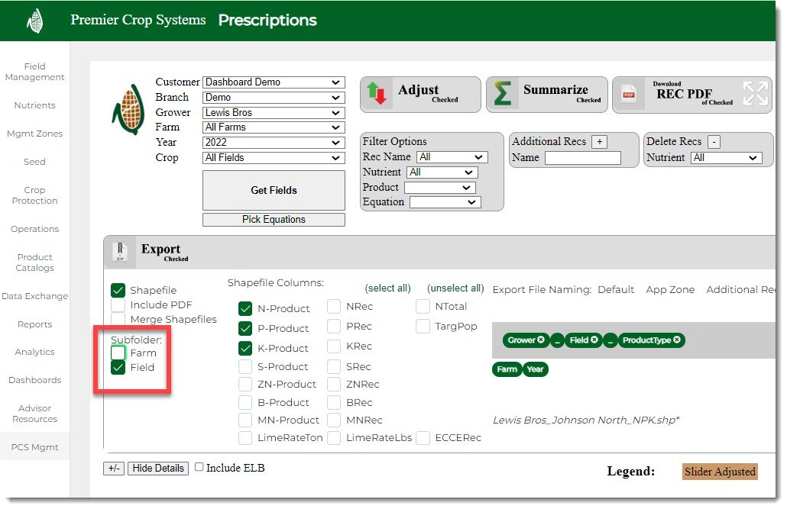Image resolution: width=787 pixels, height=509 pixels.
Task: Click the REC PDF download icon
Action: (629, 95)
